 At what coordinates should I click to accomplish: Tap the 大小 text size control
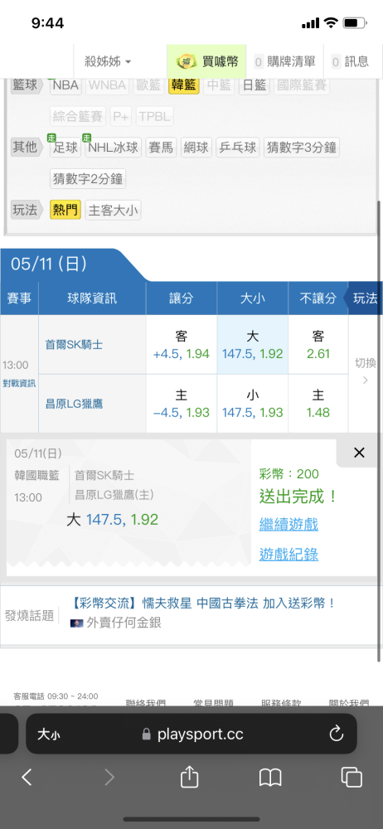coord(49,734)
